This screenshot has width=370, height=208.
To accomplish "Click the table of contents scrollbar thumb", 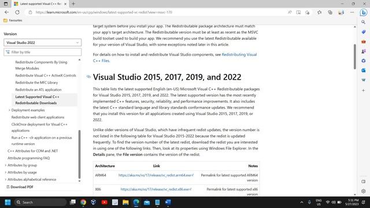I will pyautogui.click(x=79, y=154).
